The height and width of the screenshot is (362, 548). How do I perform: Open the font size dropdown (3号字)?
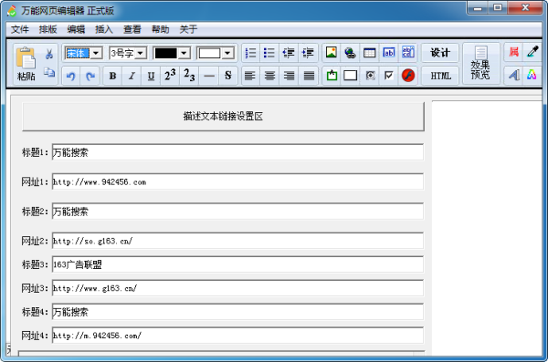pos(141,54)
